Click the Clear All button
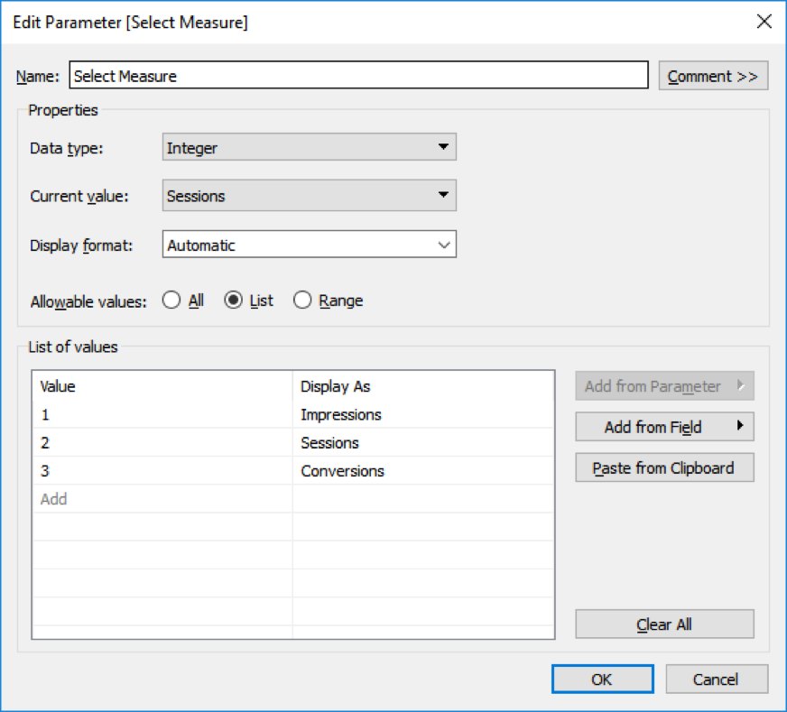 tap(664, 624)
